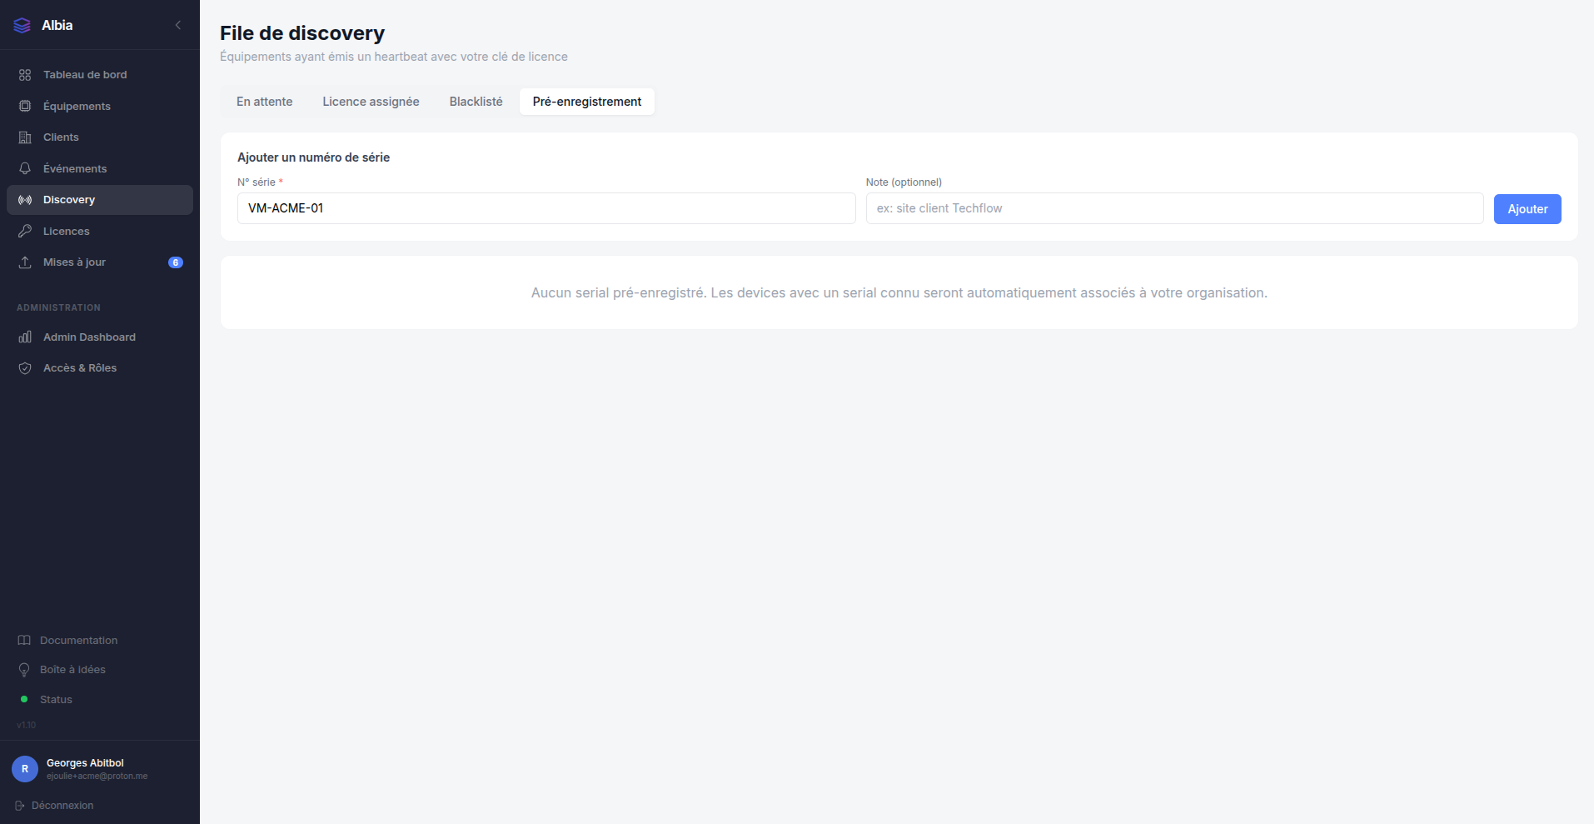Viewport: 1594px width, 824px height.
Task: Click the v1.10 version label
Action: point(27,726)
